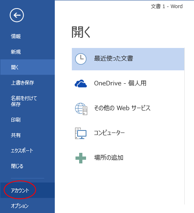The width and height of the screenshot is (194, 213).
Task: Select the その他の Web サービス label
Action: point(122,108)
